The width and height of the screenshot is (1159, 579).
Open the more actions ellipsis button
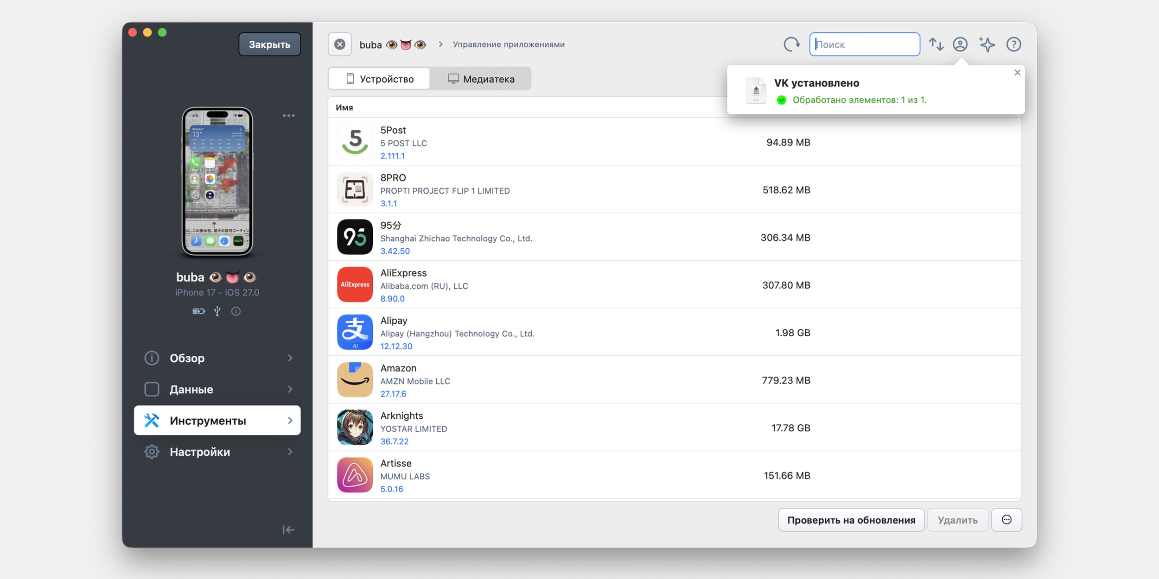tap(1006, 520)
